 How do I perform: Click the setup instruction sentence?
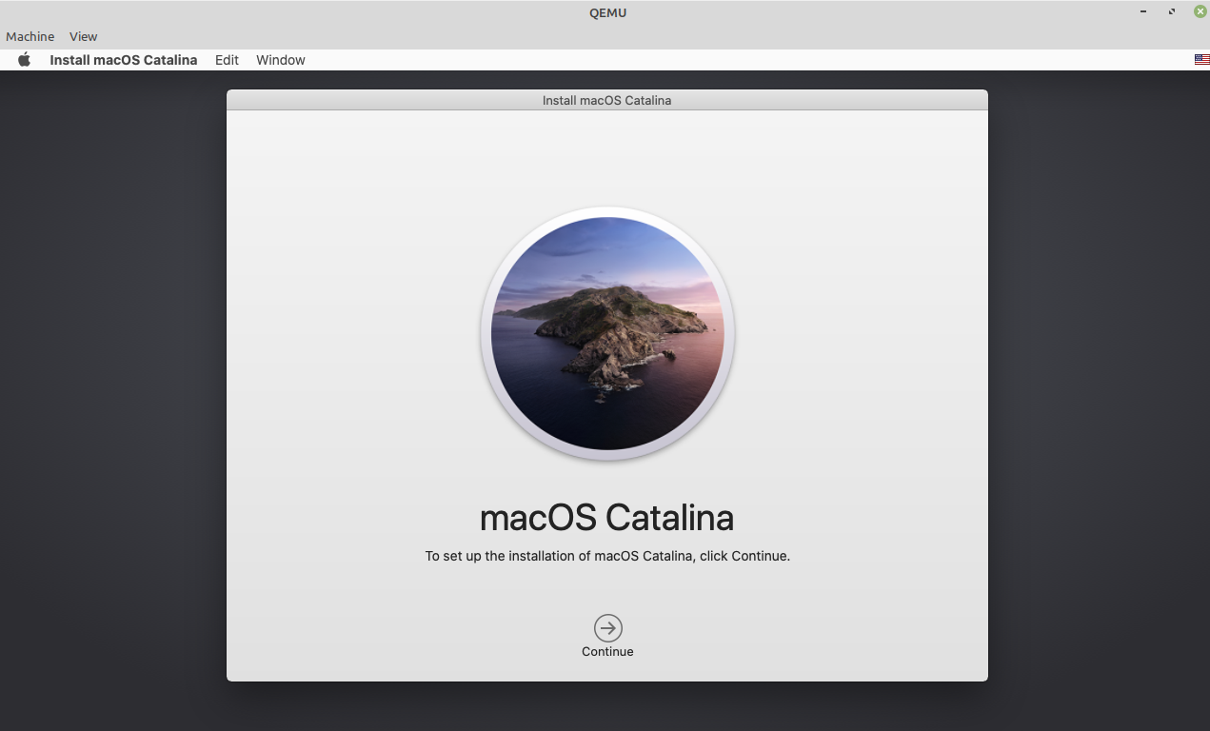[x=606, y=556]
